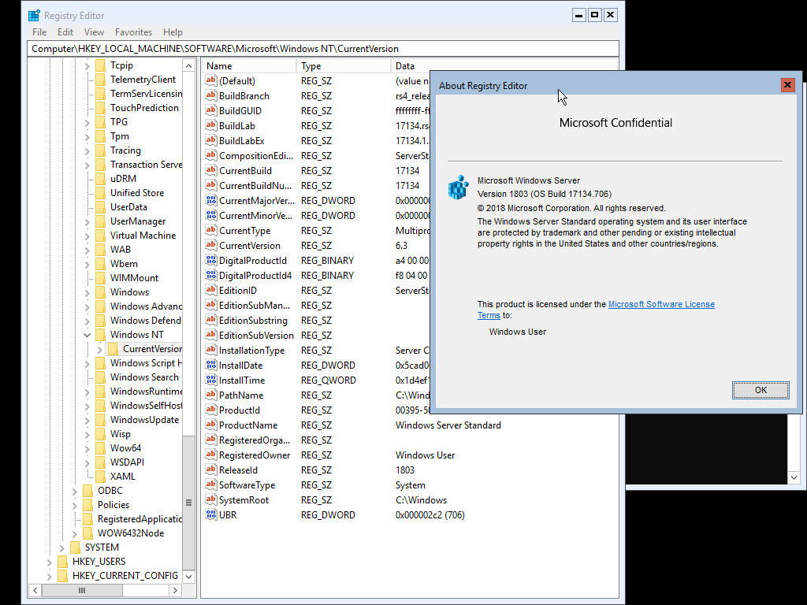Open the File menu

click(x=39, y=32)
